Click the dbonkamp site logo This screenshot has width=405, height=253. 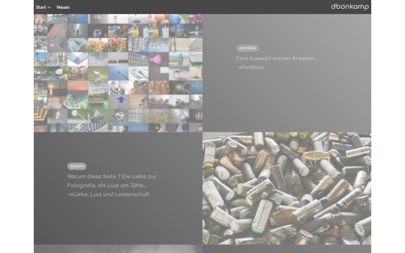(x=350, y=7)
